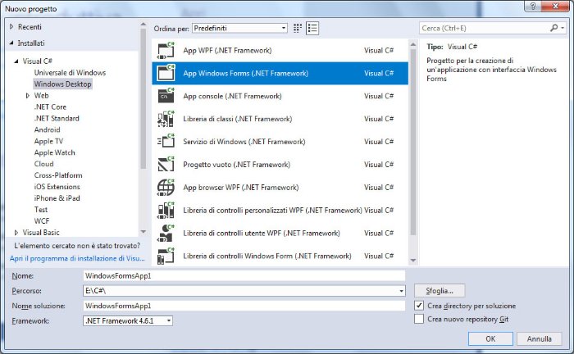Click the Libreria di classi template icon
574x354 pixels.
[x=166, y=119]
